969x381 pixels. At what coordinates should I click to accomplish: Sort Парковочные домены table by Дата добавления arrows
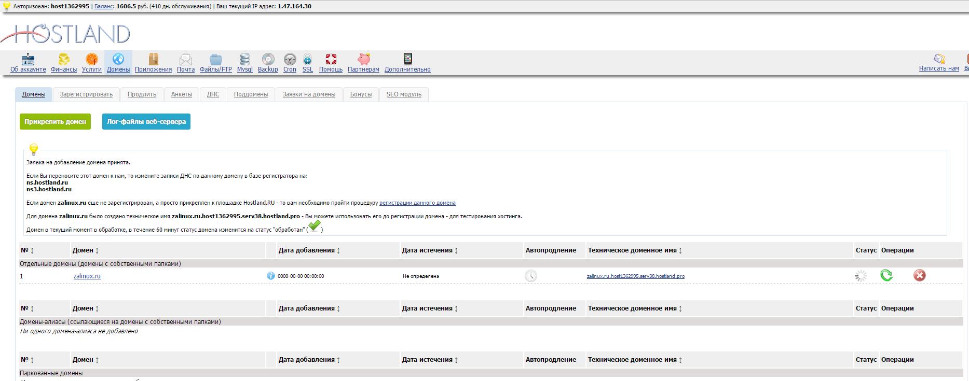click(x=338, y=360)
